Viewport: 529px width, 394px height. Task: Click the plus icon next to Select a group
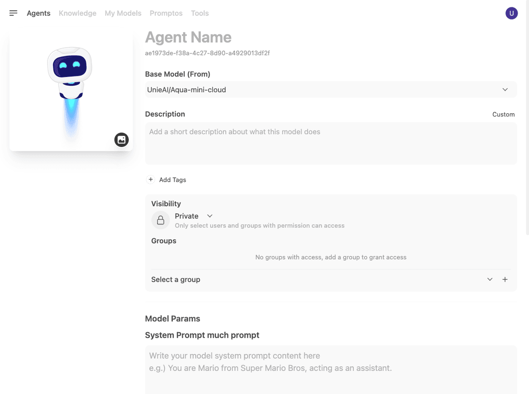pos(505,279)
